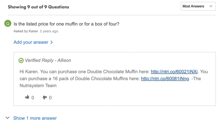Expand answers using the down chevron
This screenshot has height=129, width=222.
7,118
